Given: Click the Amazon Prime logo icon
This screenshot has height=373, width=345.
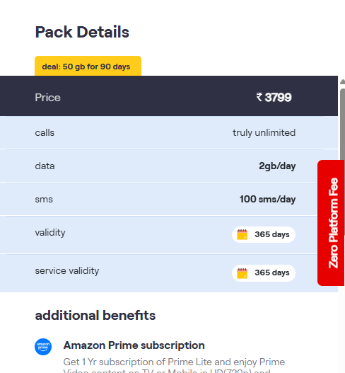Looking at the screenshot, I should tap(43, 347).
